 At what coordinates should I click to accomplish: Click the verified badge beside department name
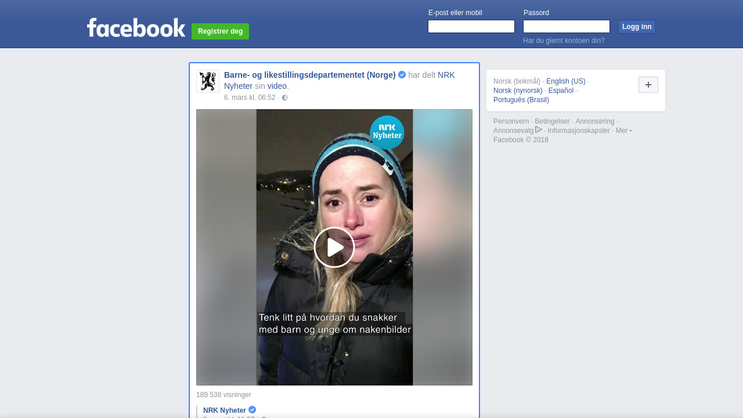pyautogui.click(x=402, y=75)
